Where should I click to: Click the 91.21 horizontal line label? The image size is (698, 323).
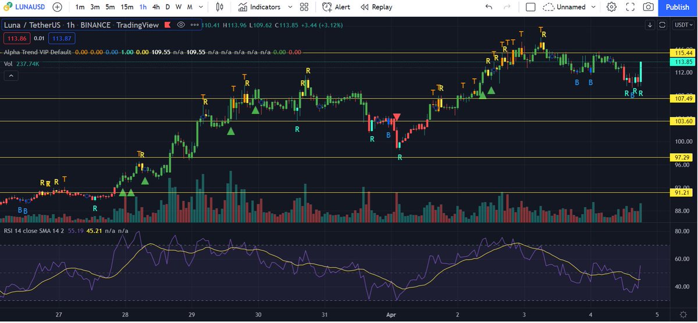point(682,193)
